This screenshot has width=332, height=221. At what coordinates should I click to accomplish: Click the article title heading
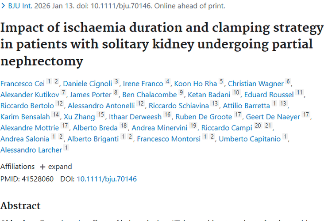tap(162, 44)
